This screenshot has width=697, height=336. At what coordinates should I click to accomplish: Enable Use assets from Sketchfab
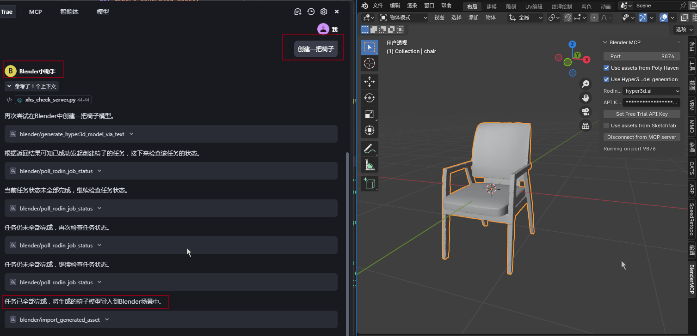pos(606,126)
